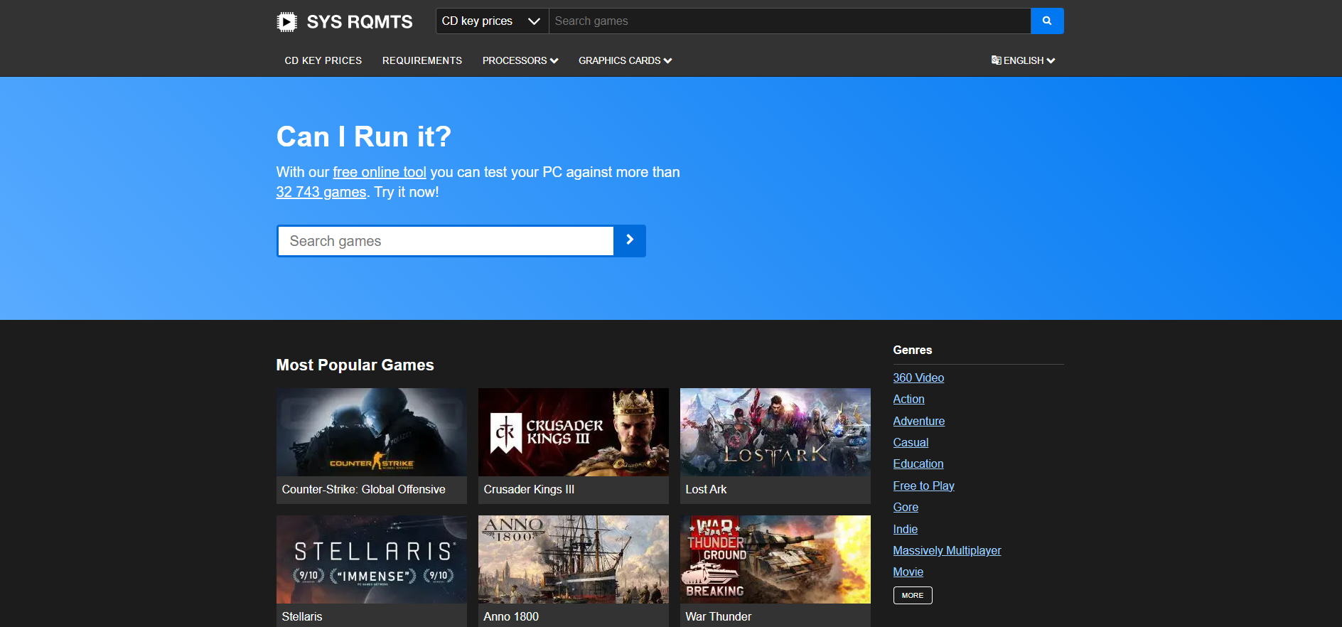Click the blue magnifier search button in header
This screenshot has width=1342, height=627.
pos(1047,21)
